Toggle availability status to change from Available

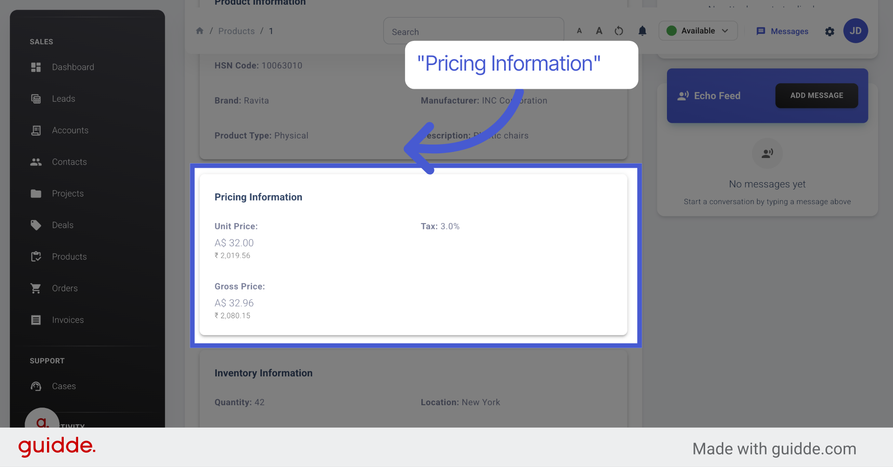tap(698, 31)
